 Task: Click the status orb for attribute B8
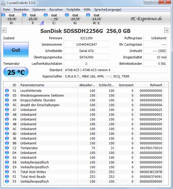[x=7, y=143]
